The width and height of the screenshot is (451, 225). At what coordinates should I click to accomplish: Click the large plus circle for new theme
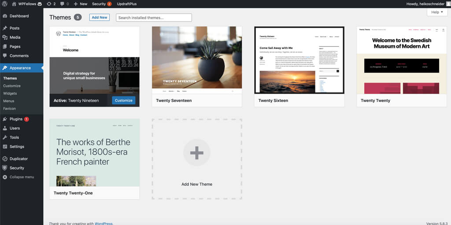pyautogui.click(x=197, y=152)
